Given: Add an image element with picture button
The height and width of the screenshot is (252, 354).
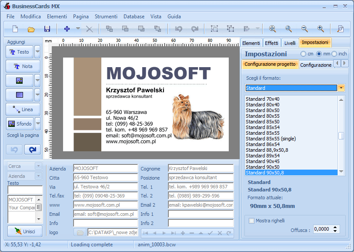Looking at the screenshot, I should (x=20, y=81).
